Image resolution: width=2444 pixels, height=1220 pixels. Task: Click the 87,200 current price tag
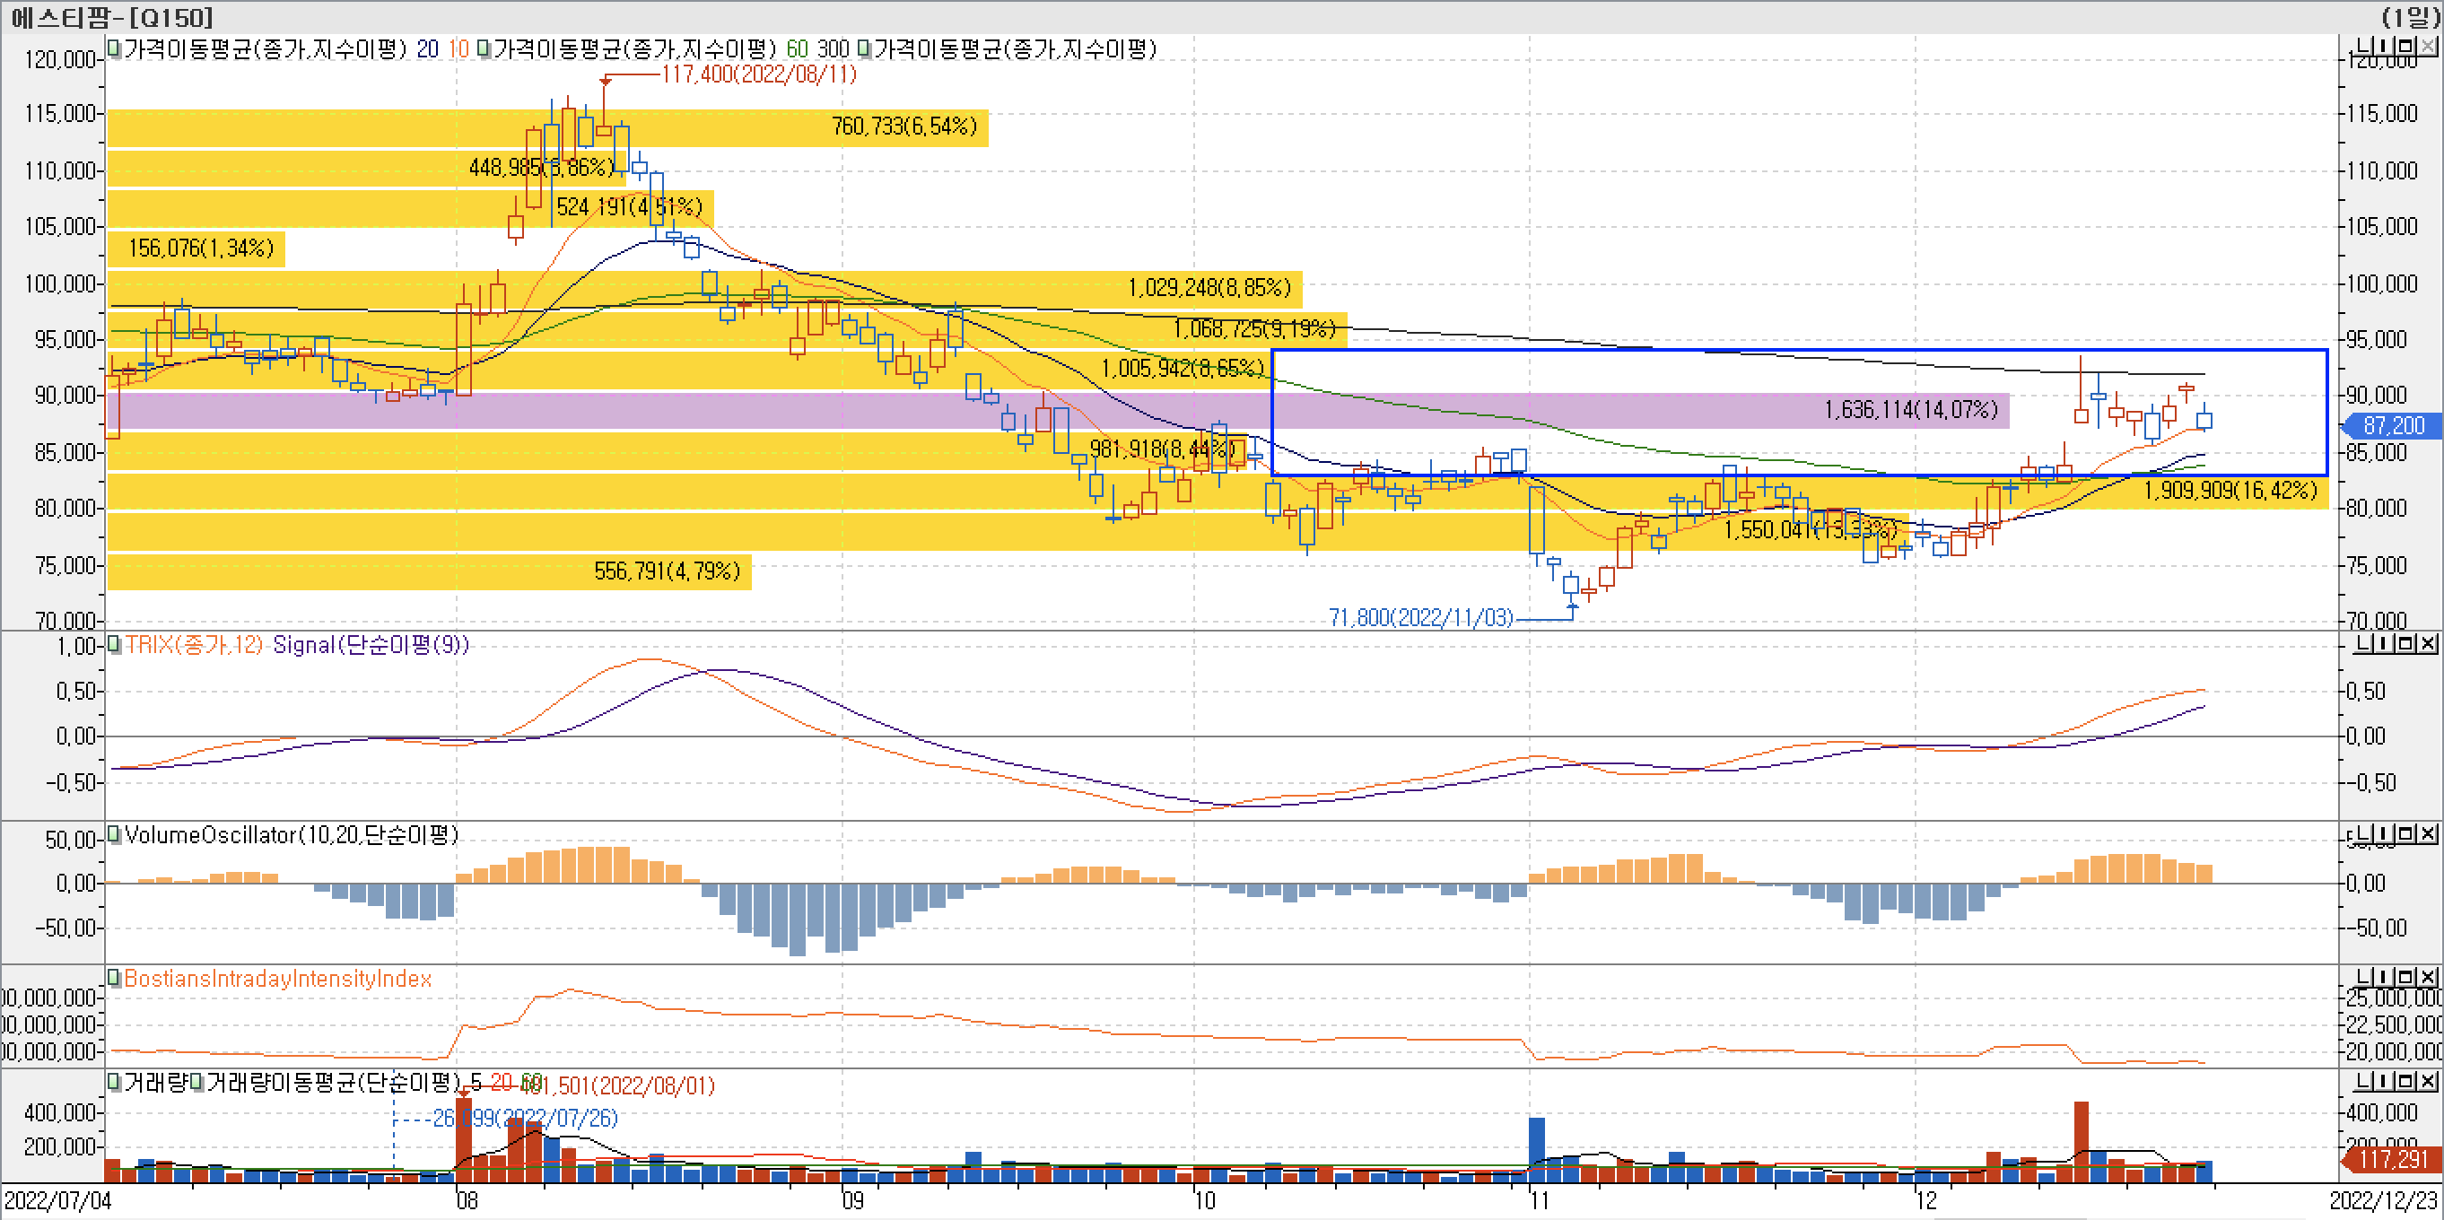2392,426
